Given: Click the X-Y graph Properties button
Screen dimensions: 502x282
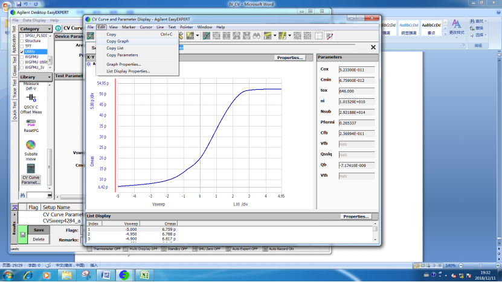Looking at the screenshot, I should (x=290, y=57).
